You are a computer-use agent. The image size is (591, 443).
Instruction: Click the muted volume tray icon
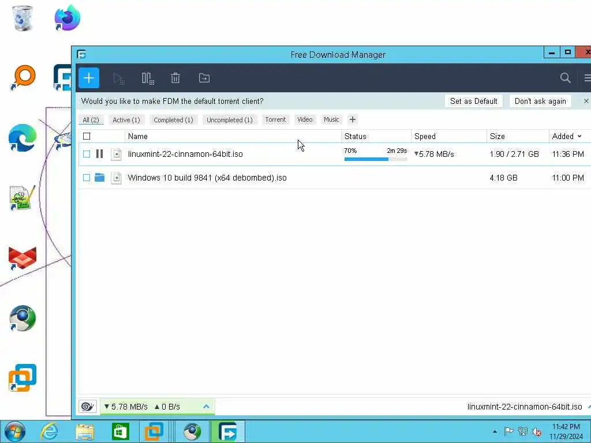(x=536, y=431)
